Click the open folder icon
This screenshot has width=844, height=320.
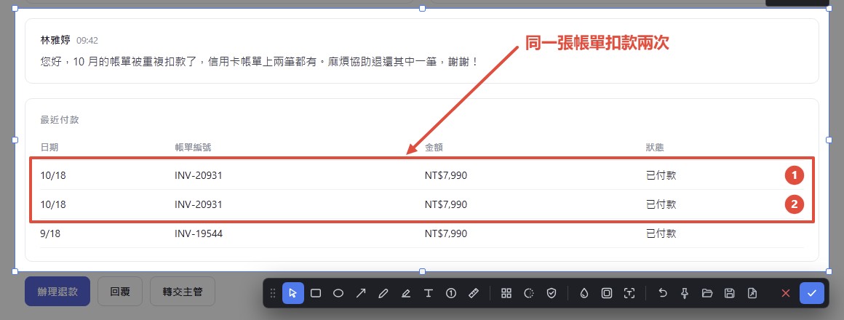707,293
